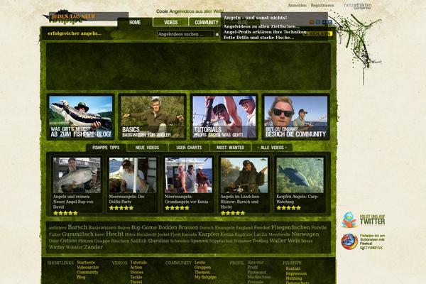Open footer link Videoarchiv
The image size is (426, 284).
click(x=88, y=268)
